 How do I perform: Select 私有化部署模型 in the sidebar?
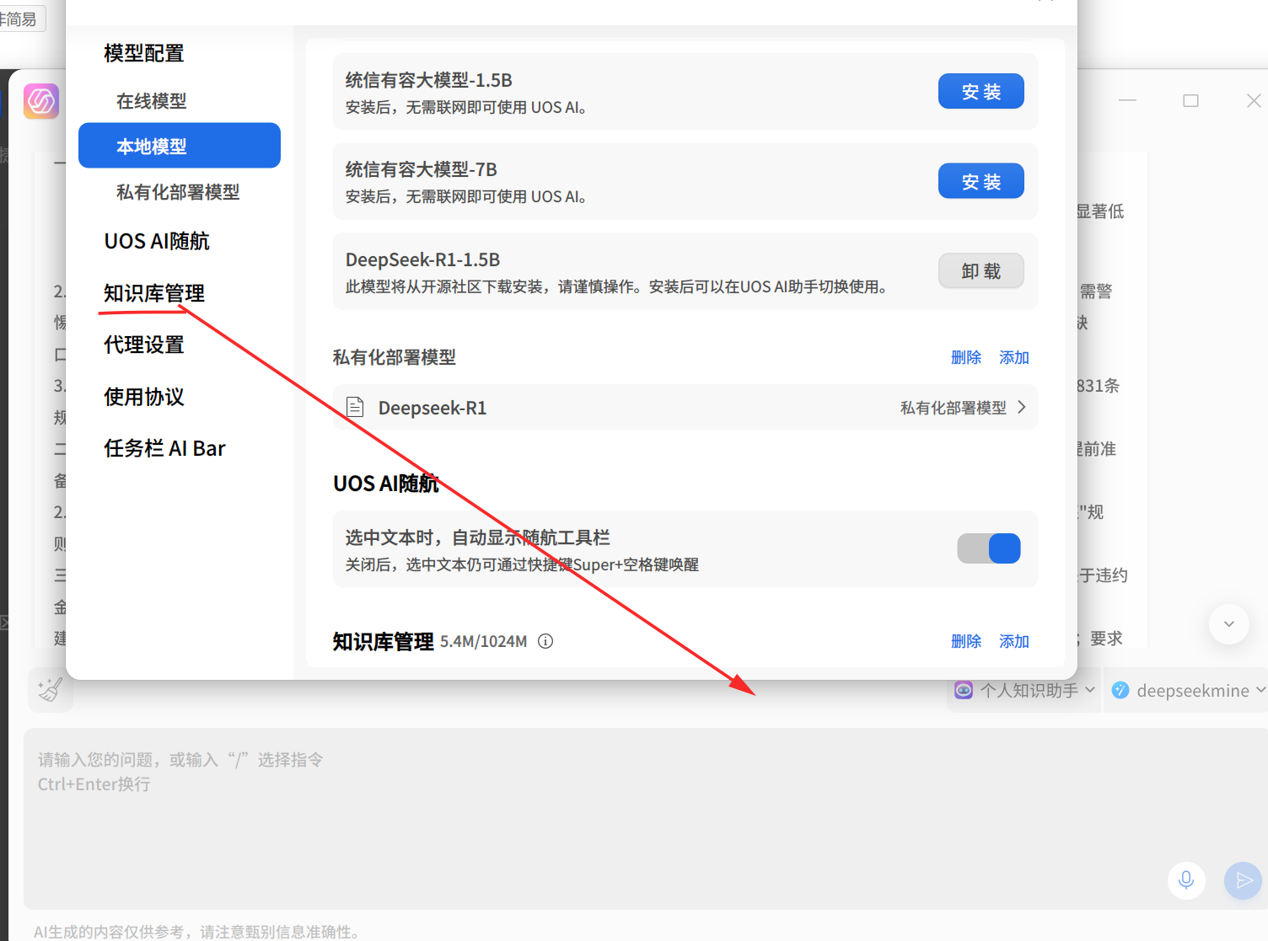[x=178, y=192]
